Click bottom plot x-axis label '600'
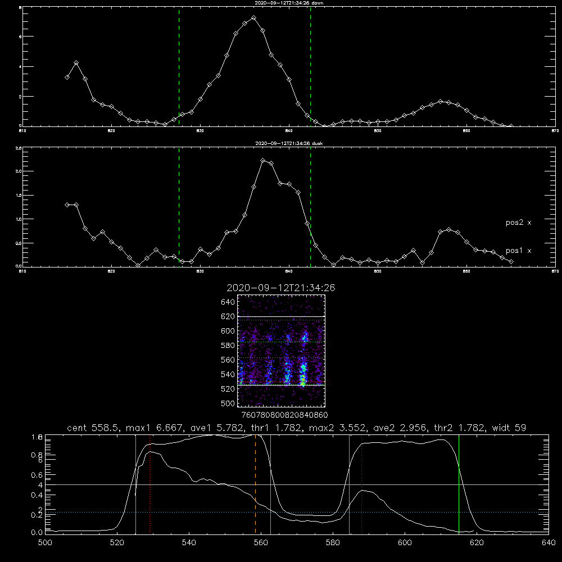 [405, 543]
